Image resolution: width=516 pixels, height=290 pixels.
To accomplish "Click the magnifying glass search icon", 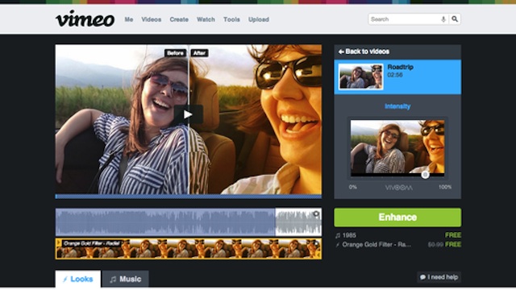I will [455, 19].
